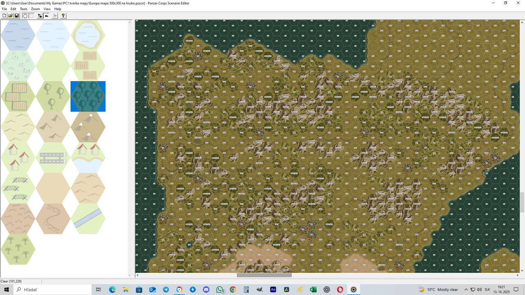Select the highlighted dense forest hex
Viewport: 525px width, 295px height.
pos(88,96)
